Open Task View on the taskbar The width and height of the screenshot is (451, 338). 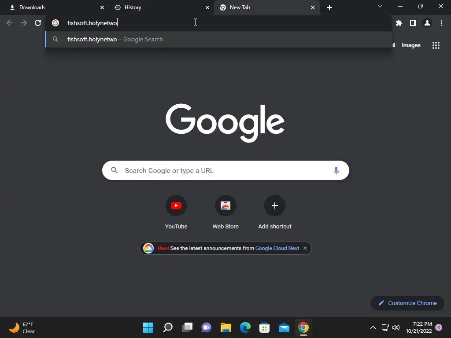point(187,327)
